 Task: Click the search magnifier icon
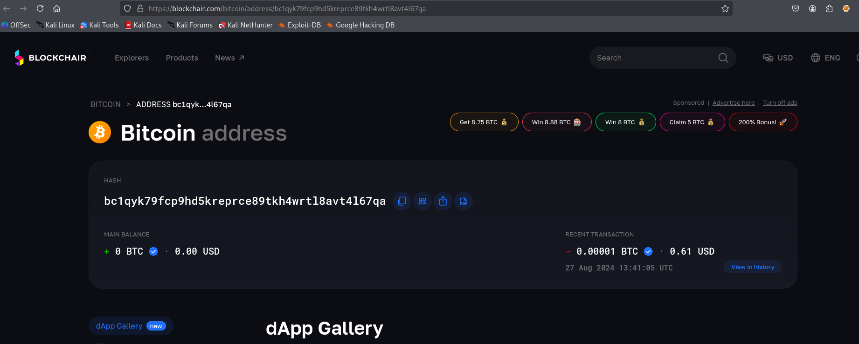click(723, 58)
